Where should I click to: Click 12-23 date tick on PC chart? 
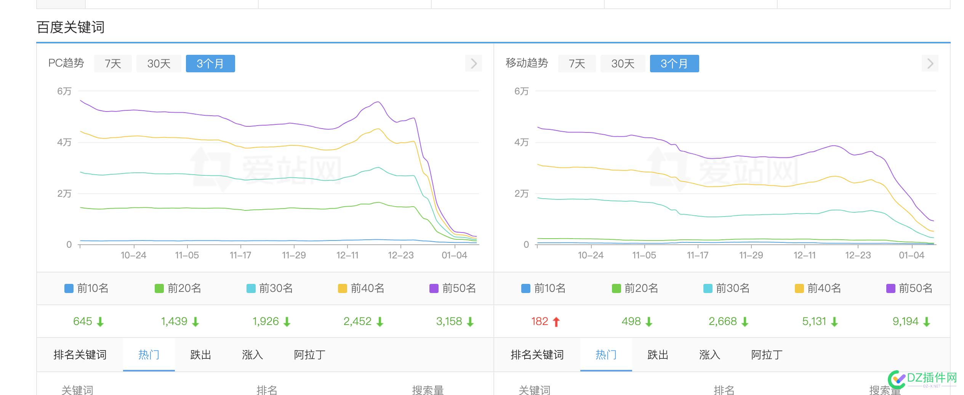[x=401, y=255]
